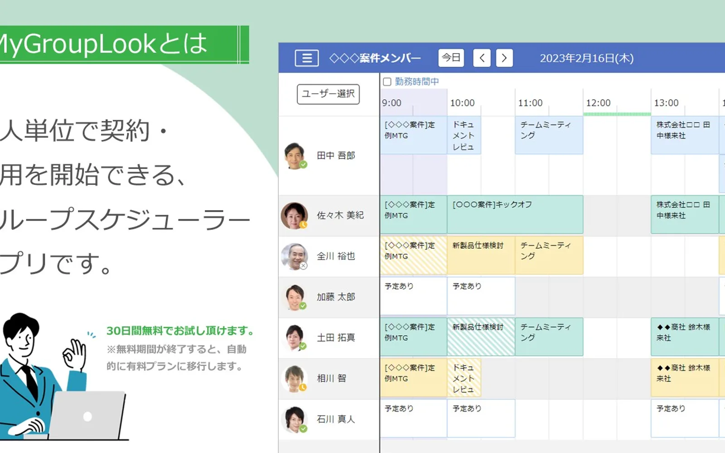Click 加藤 太郎's avatar photo
The width and height of the screenshot is (725, 453).
coord(295,297)
